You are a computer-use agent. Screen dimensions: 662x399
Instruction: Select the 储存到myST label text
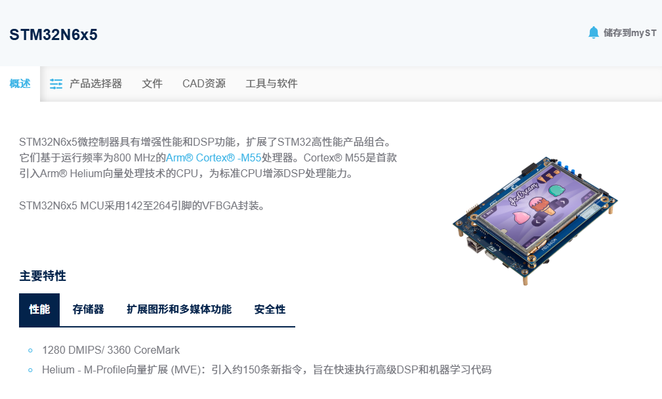point(630,33)
